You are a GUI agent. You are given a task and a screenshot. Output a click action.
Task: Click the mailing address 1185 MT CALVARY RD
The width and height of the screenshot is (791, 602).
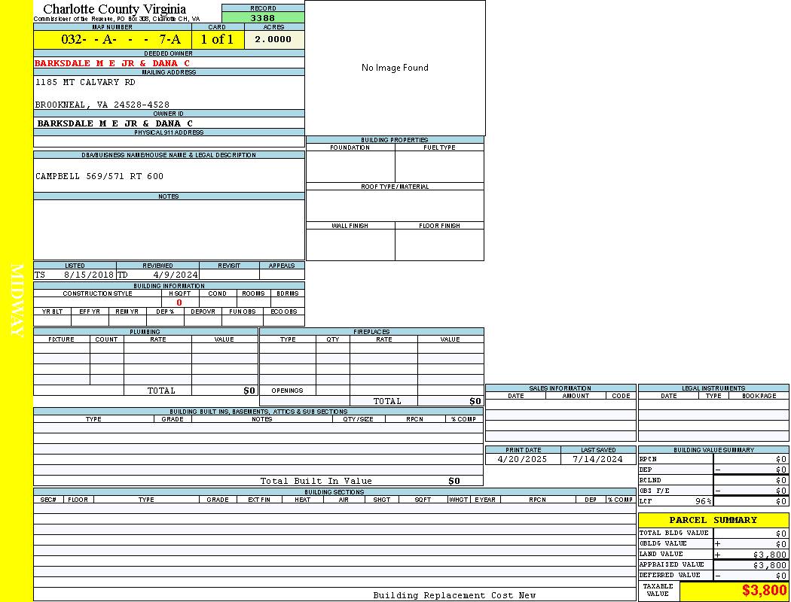pos(85,82)
